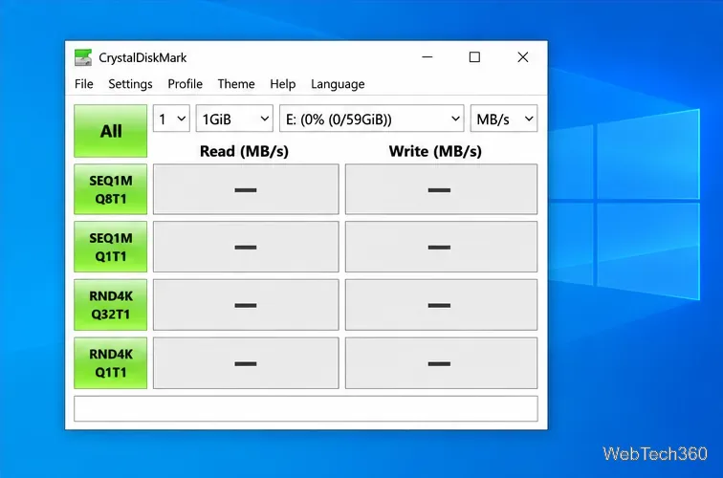
Task: Run the SEQ1M Q8T1 test
Action: [x=111, y=189]
